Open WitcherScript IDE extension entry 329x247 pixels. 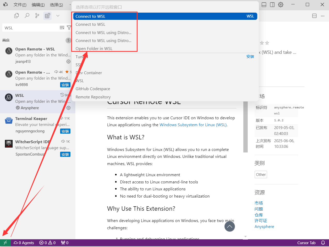tap(38, 148)
